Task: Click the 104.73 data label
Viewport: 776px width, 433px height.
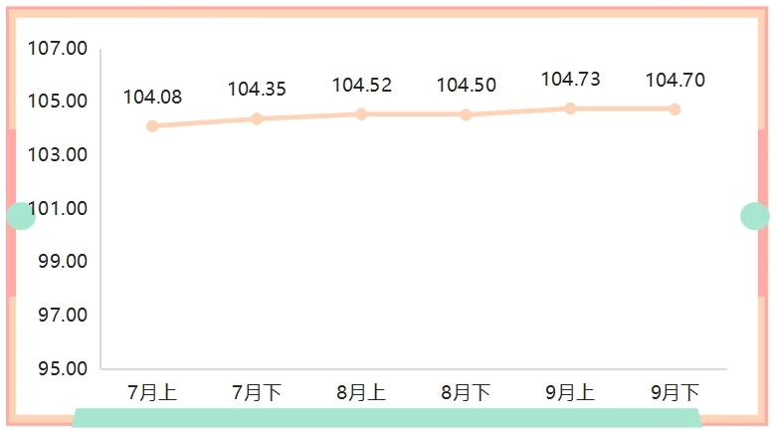Action: [570, 80]
